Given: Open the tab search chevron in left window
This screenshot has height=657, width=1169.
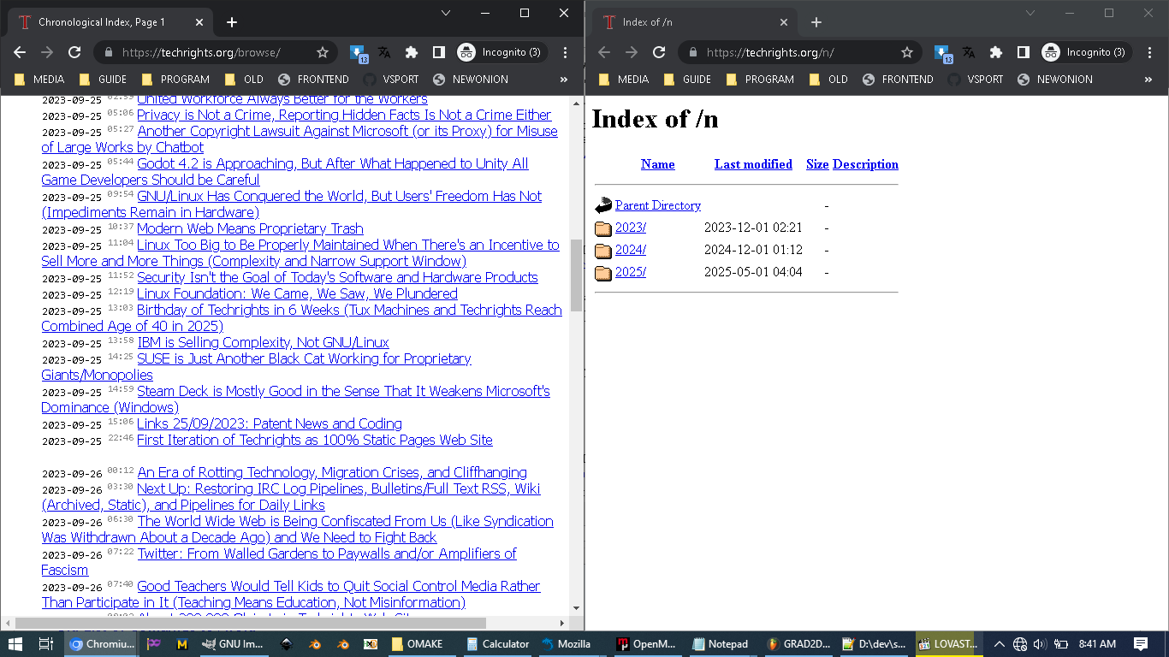Looking at the screenshot, I should [x=446, y=13].
